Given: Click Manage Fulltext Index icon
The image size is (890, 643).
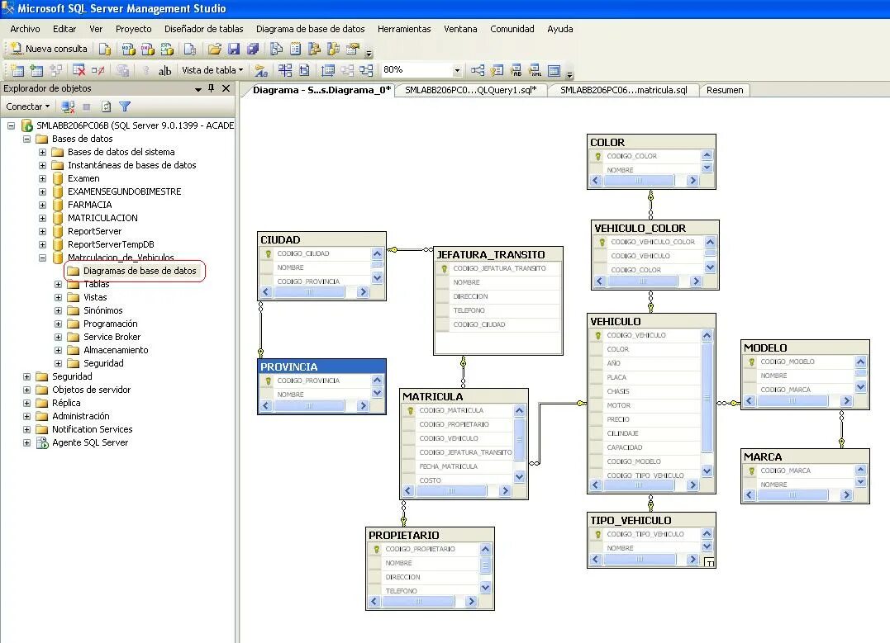Looking at the screenshot, I should (x=516, y=70).
